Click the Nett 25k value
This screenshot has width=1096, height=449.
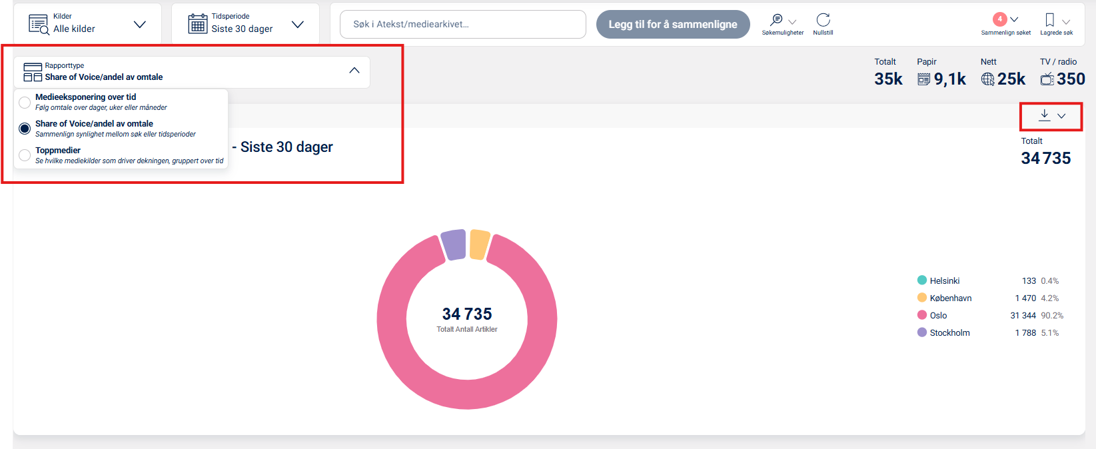1011,79
